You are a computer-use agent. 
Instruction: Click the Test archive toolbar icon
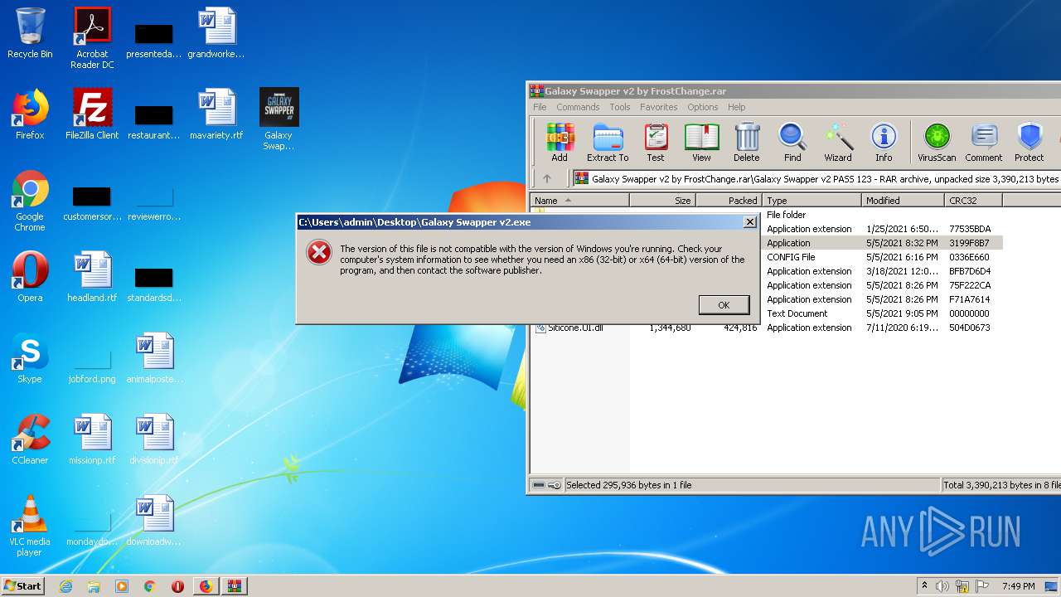[656, 142]
